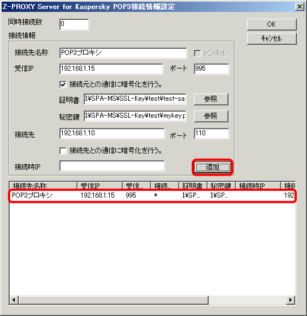Toggle the トンネル checkbox

click(x=197, y=53)
